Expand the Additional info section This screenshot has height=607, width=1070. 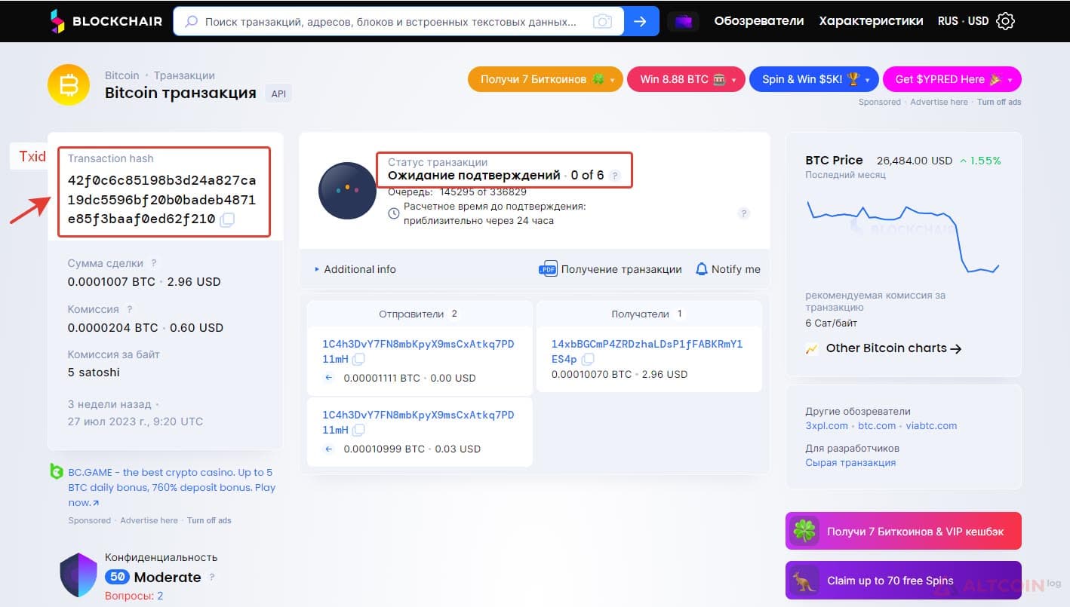click(x=355, y=269)
